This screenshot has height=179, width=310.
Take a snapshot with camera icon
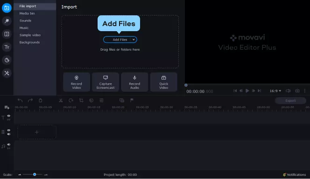(x=297, y=91)
